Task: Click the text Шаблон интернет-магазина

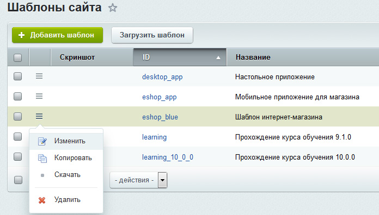Action: [279, 117]
